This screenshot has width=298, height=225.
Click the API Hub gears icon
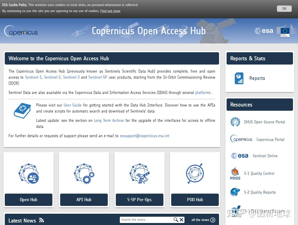(84, 174)
